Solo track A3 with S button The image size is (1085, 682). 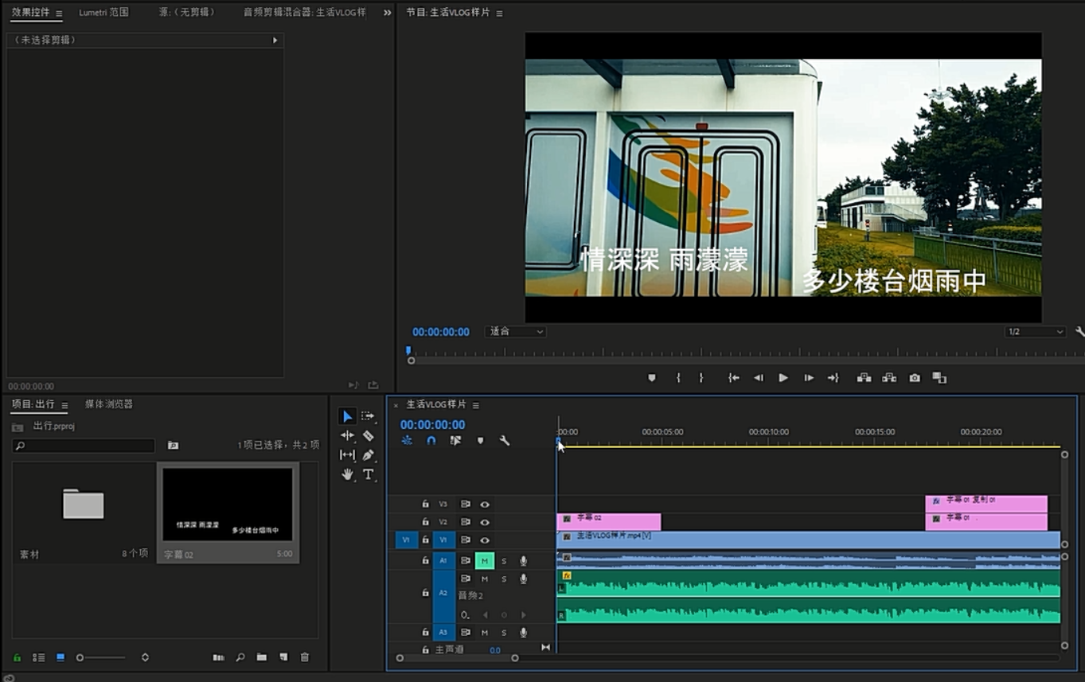[504, 633]
